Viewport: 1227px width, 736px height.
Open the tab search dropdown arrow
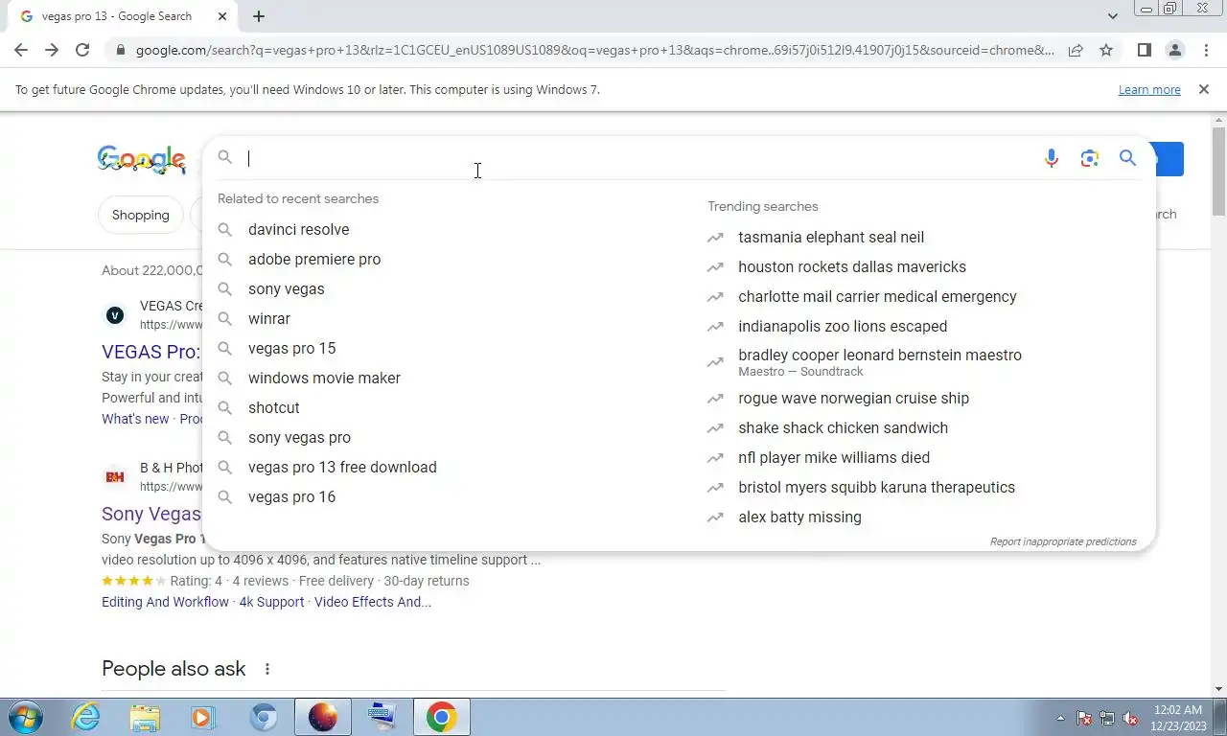point(1112,16)
